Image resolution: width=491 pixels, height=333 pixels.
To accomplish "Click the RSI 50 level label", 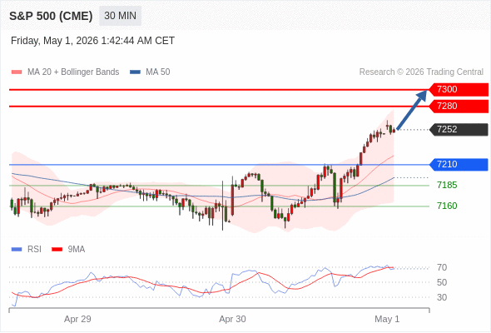I will tap(442, 282).
